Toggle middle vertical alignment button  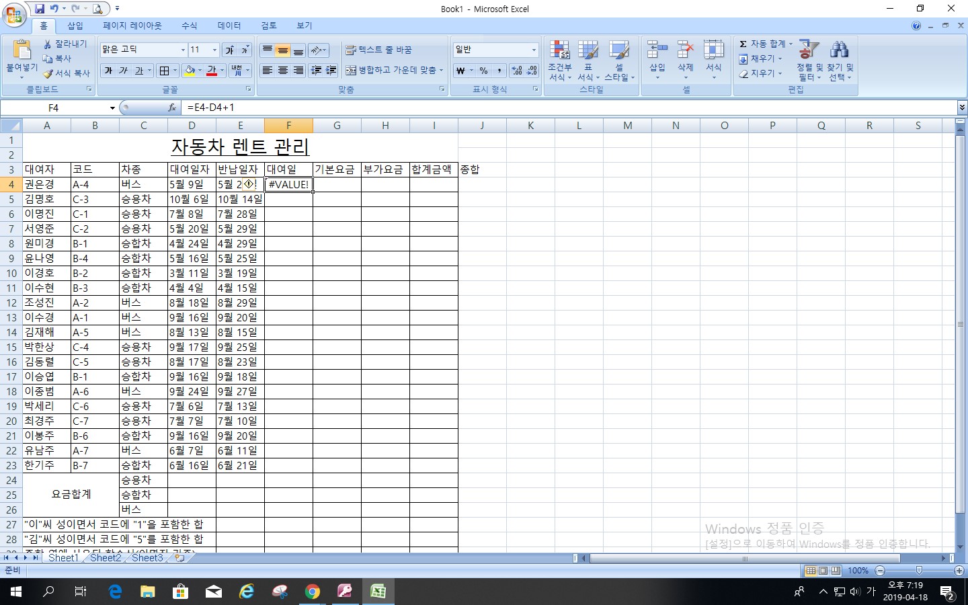point(283,50)
